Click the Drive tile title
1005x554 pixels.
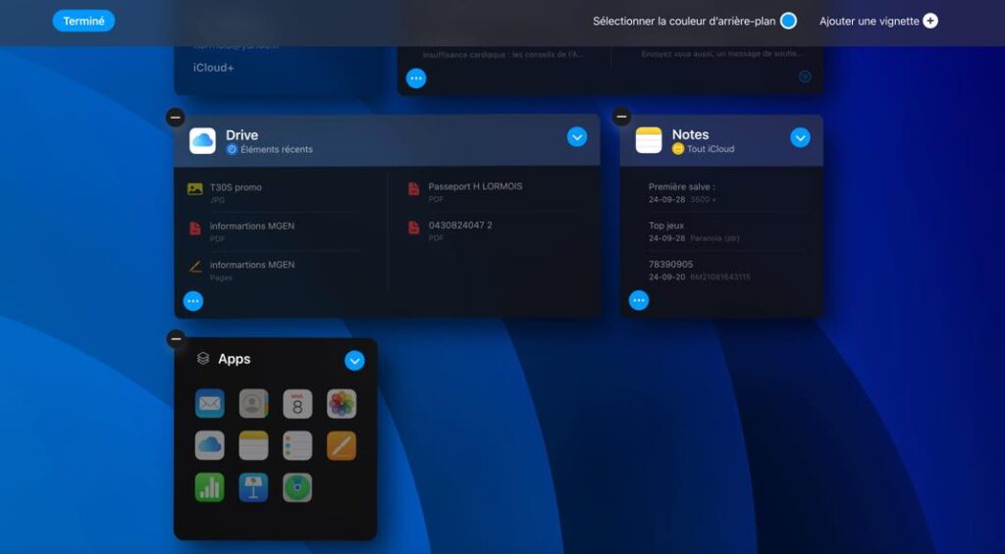(241, 135)
